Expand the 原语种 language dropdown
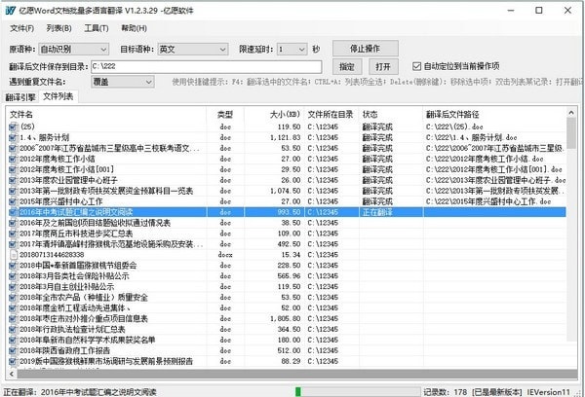 pos(74,50)
